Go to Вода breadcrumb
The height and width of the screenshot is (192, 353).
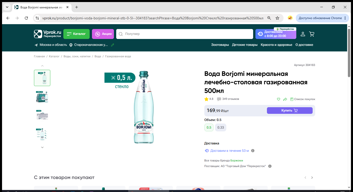click(x=98, y=56)
